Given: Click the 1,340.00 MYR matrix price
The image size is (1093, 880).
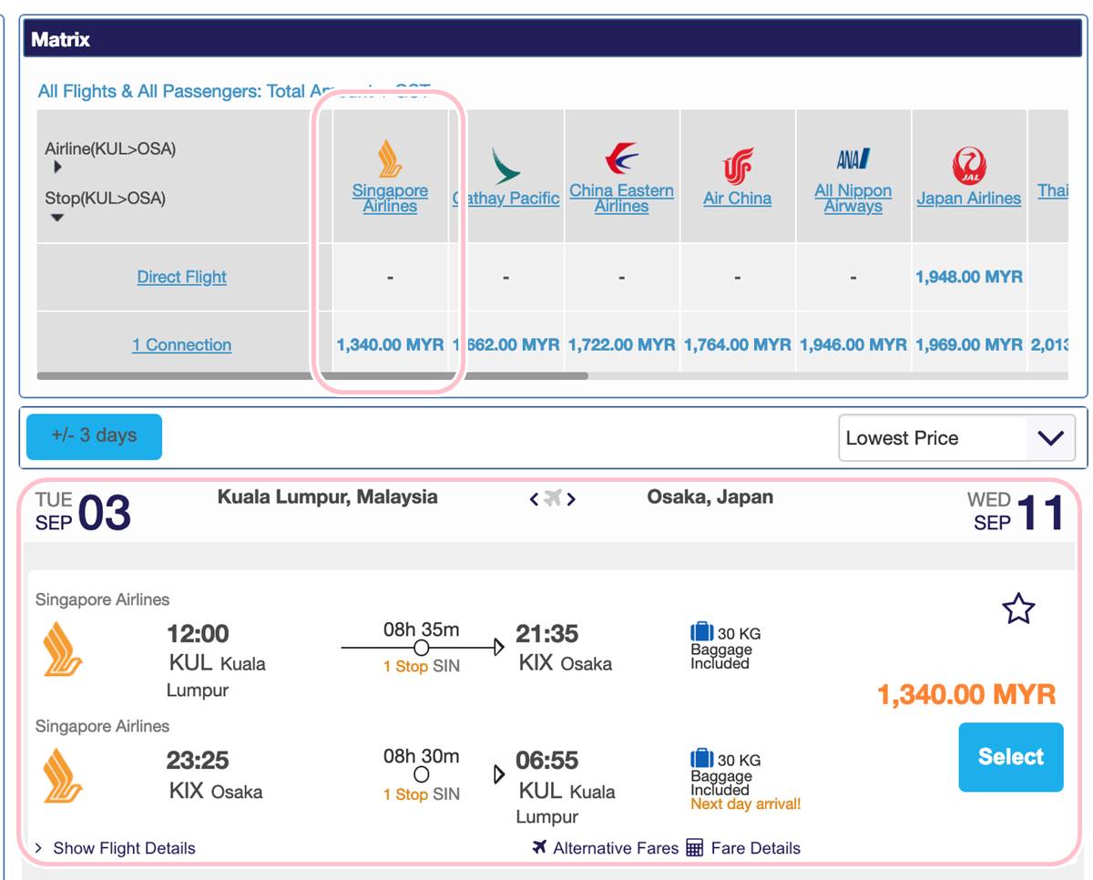Looking at the screenshot, I should [x=391, y=345].
